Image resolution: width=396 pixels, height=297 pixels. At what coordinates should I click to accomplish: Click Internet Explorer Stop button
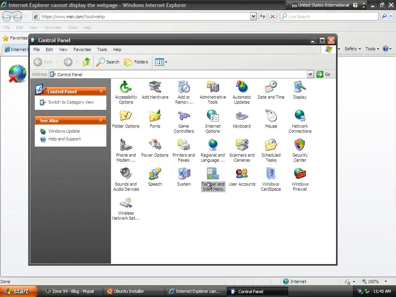click(273, 16)
